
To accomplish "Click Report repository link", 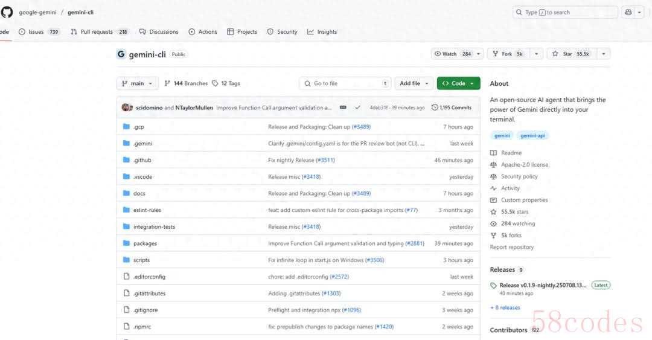I will click(x=511, y=247).
